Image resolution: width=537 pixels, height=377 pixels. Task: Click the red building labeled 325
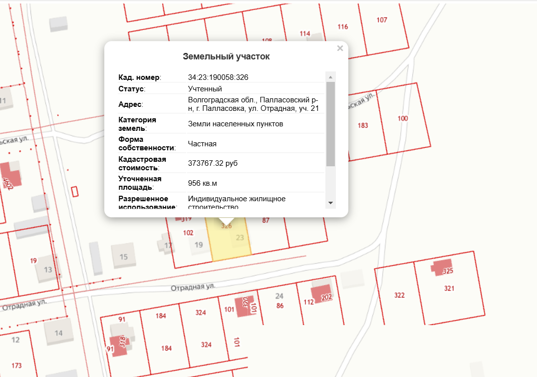[x=442, y=267]
